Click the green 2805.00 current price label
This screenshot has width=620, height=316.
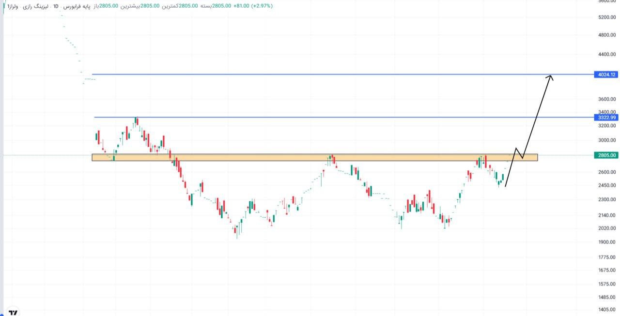click(x=606, y=155)
